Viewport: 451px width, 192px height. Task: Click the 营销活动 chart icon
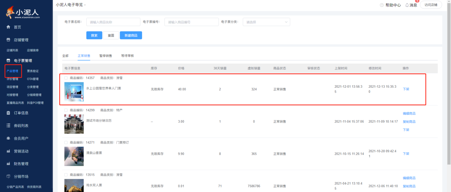(8, 151)
